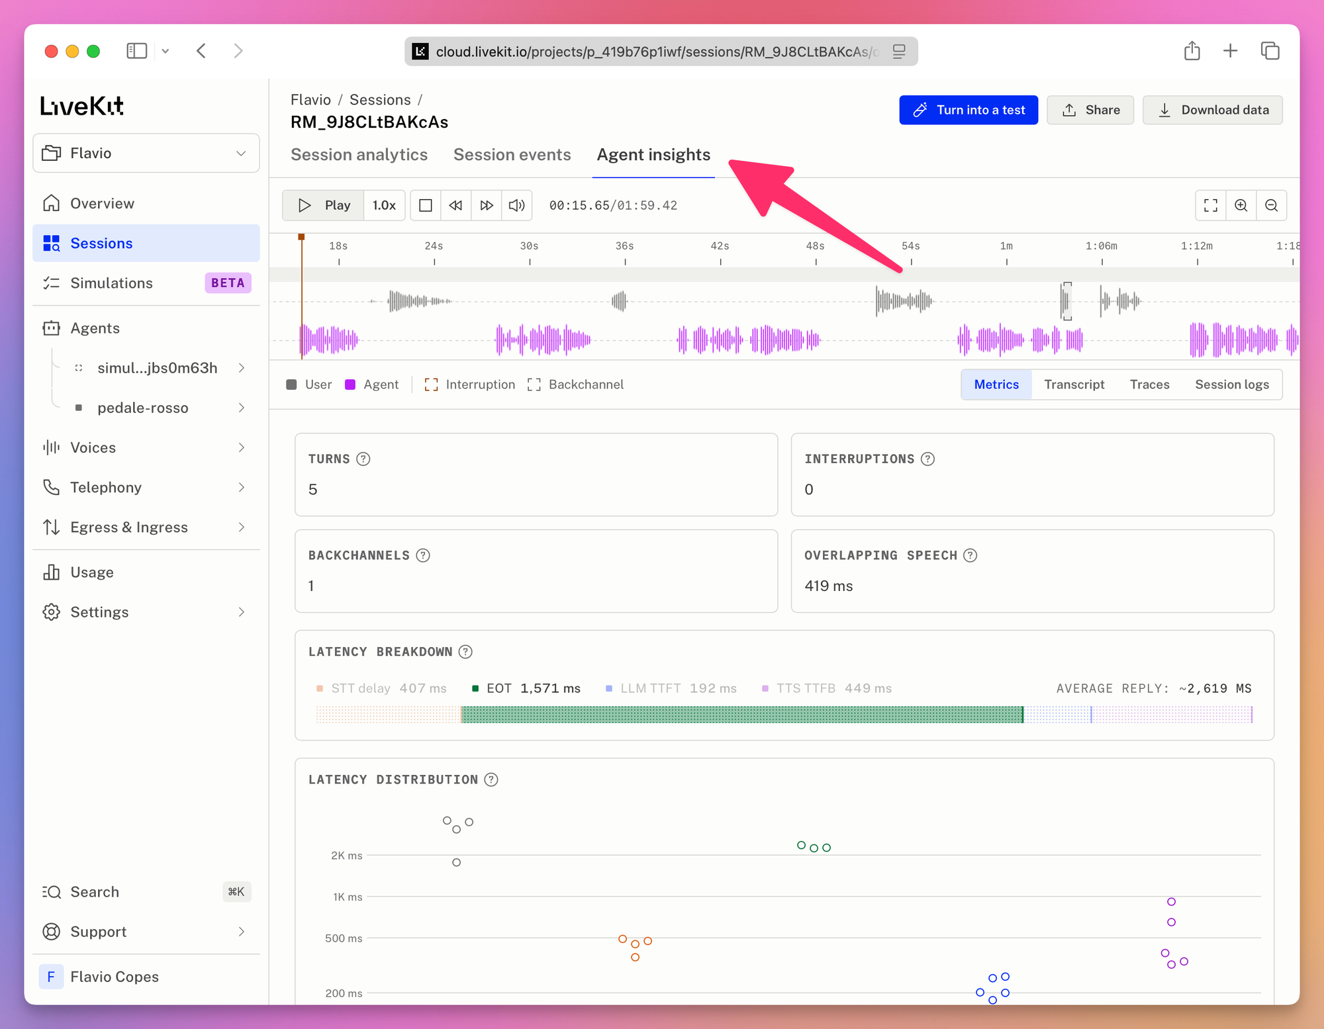Expand Egress & Ingress chevron
1324x1029 pixels.
point(242,527)
